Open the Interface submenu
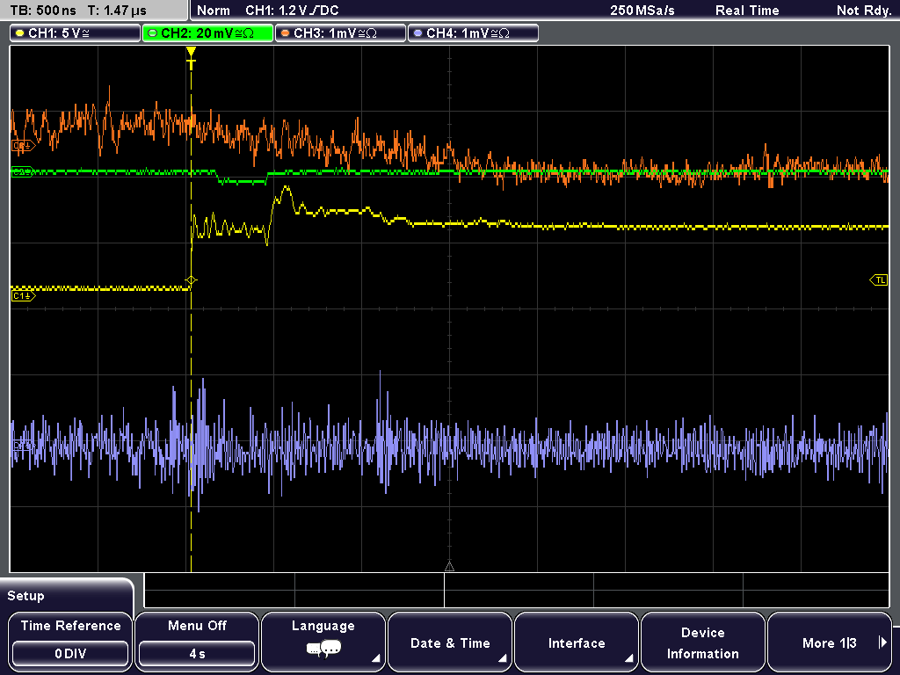Screen dimensions: 900x675 click(577, 641)
